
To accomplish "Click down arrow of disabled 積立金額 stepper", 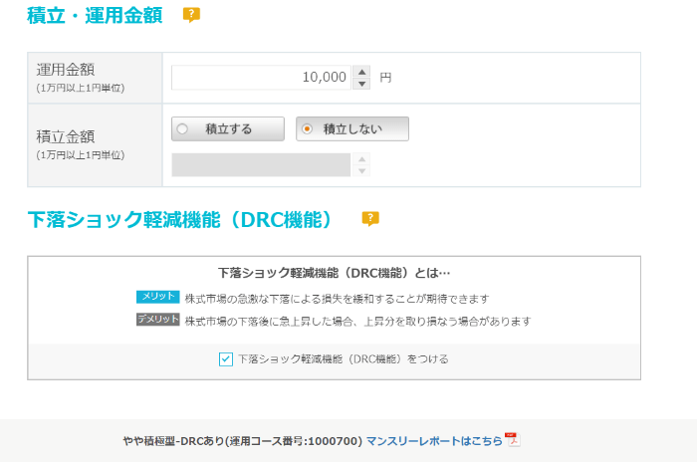I will pos(361,170).
